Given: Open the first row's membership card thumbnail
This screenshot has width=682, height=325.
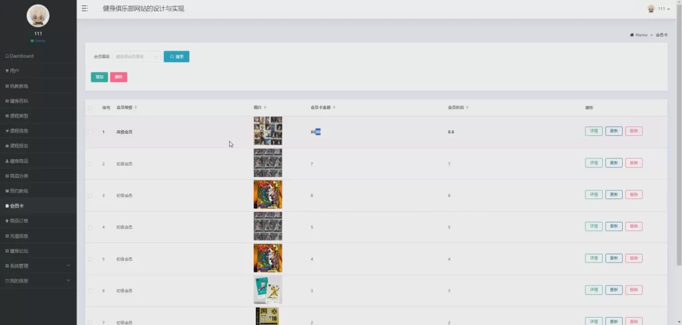Looking at the screenshot, I should pyautogui.click(x=268, y=131).
